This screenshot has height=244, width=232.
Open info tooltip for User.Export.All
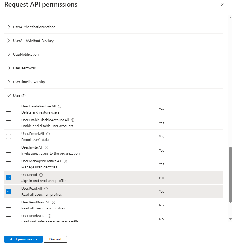tap(48, 134)
